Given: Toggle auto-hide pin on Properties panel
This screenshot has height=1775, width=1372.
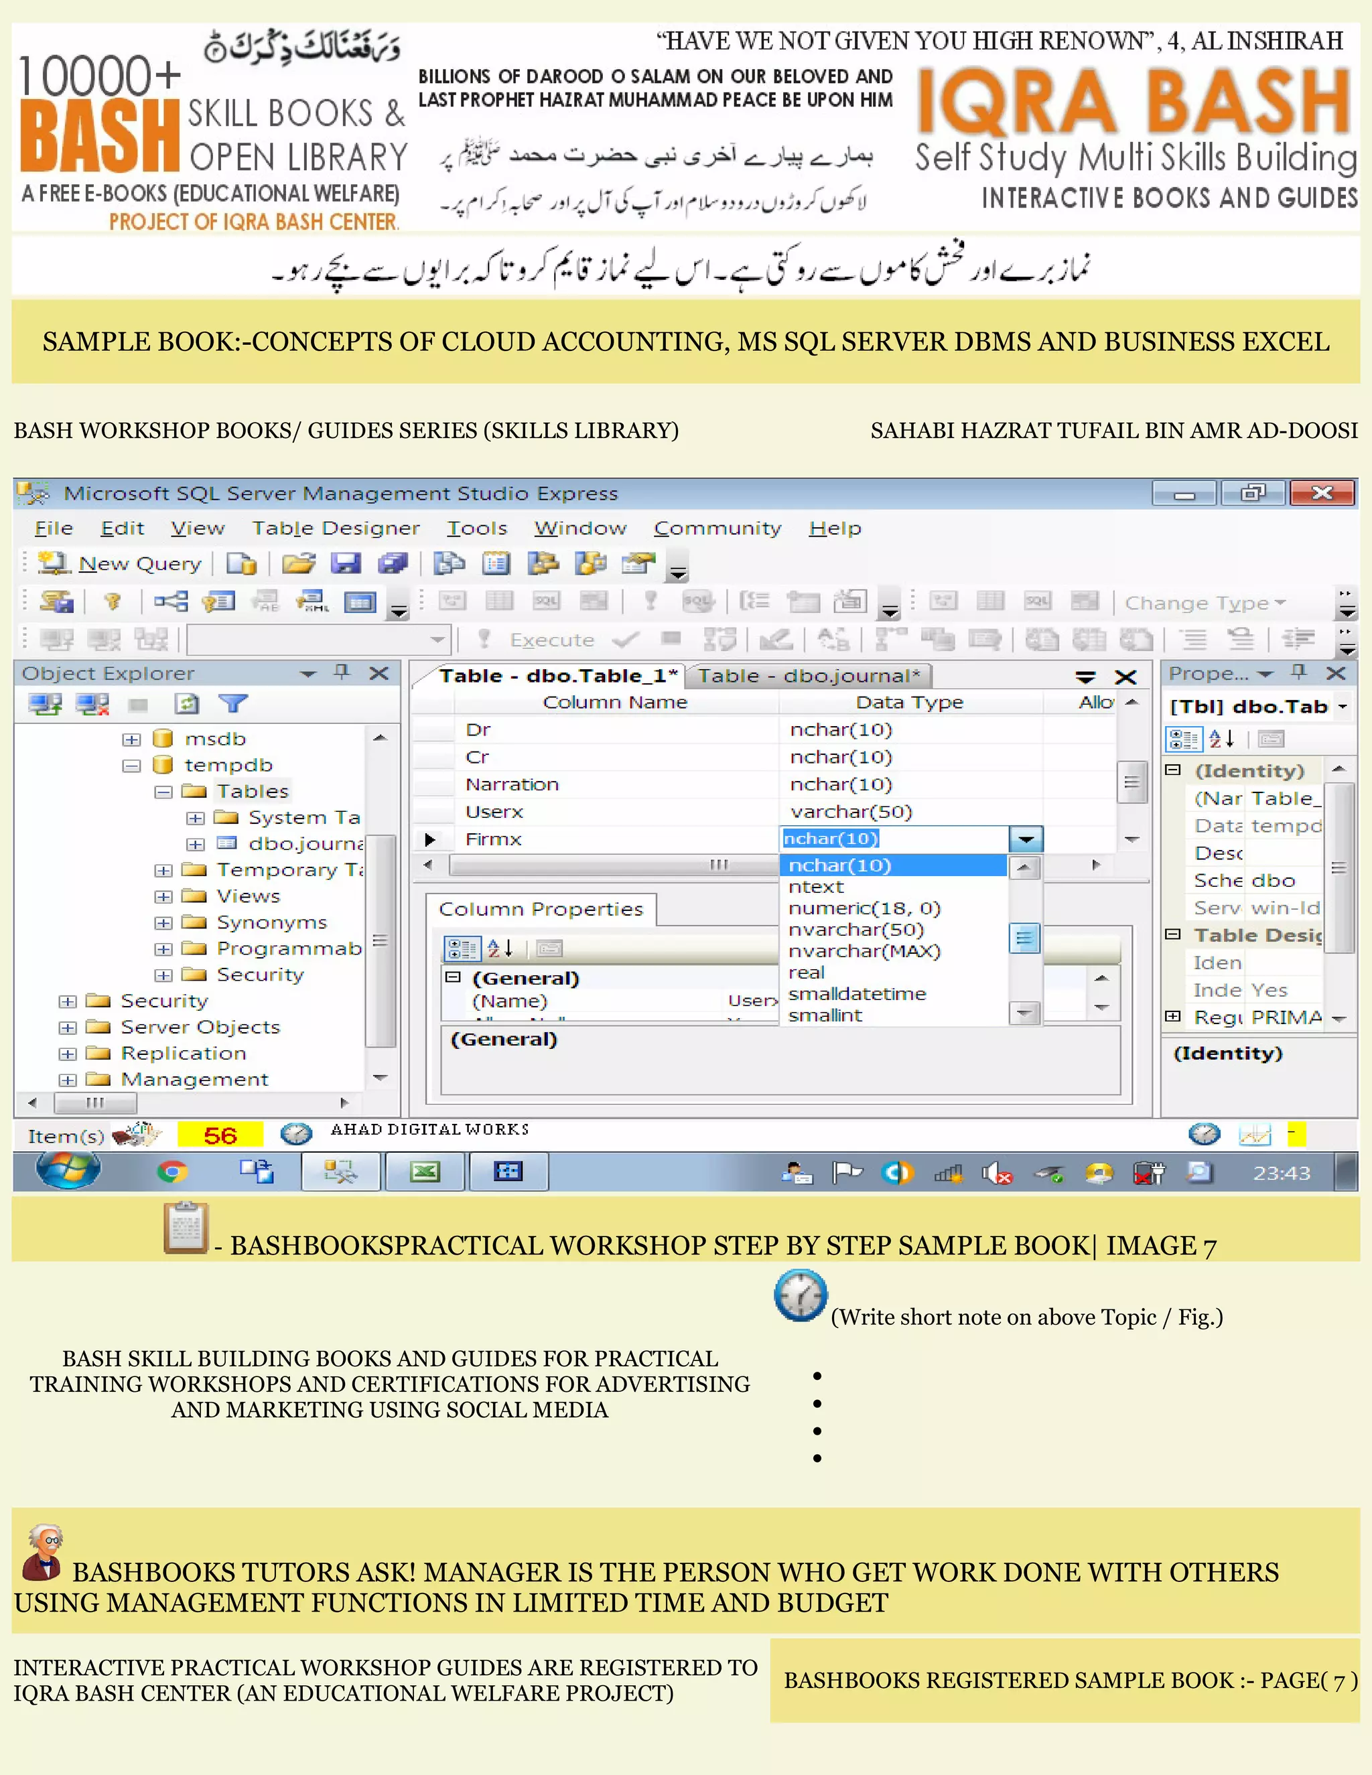Looking at the screenshot, I should point(1299,672).
